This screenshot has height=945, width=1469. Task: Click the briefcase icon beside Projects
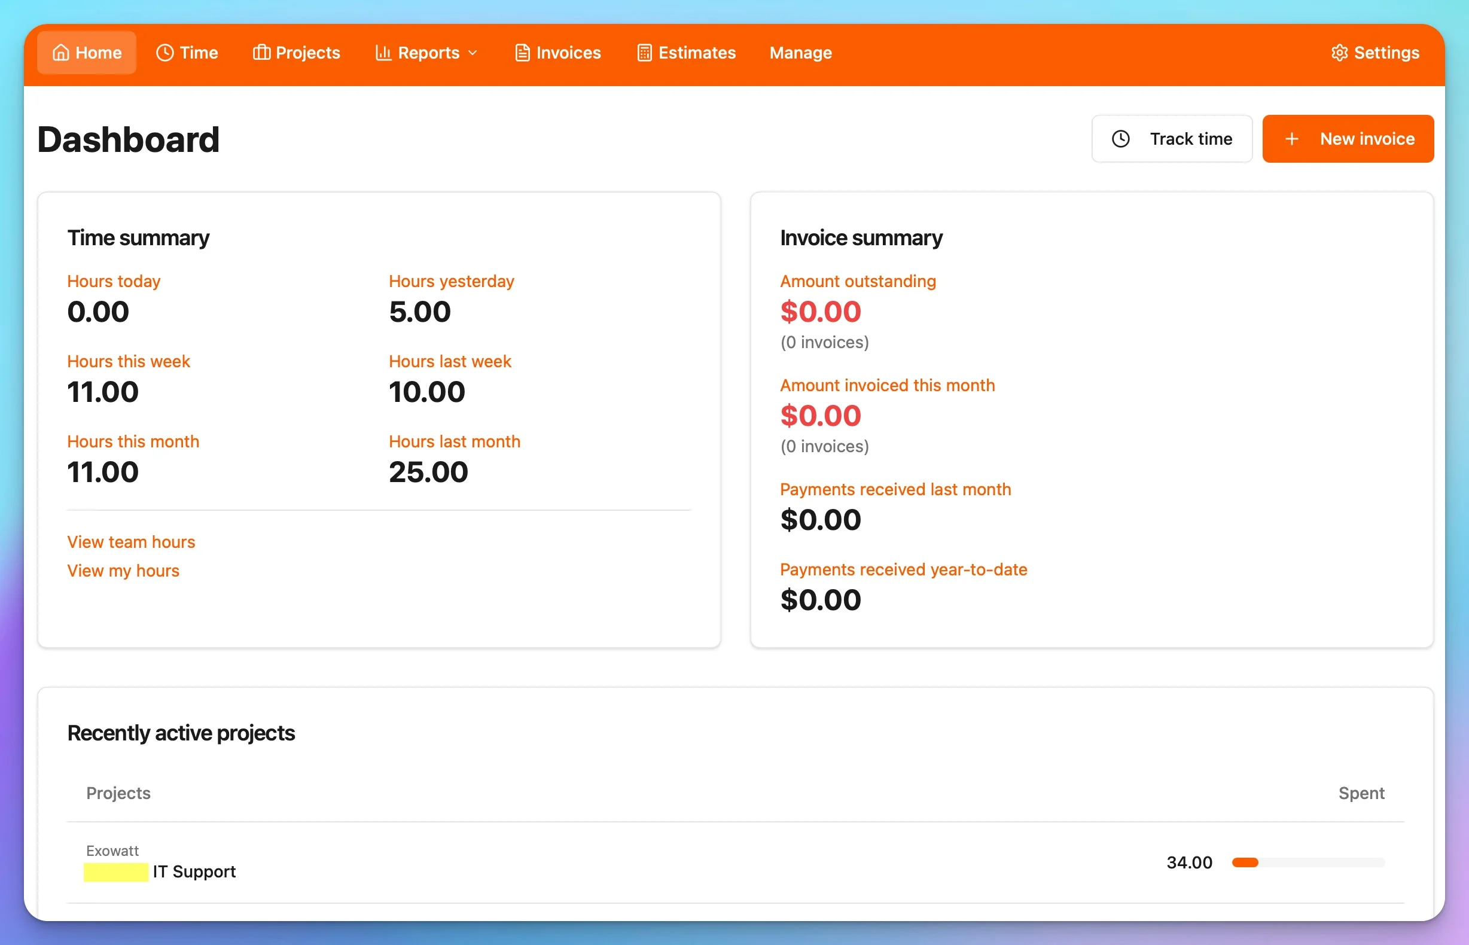[261, 53]
